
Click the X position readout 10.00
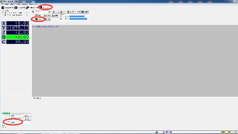[x=17, y=23]
